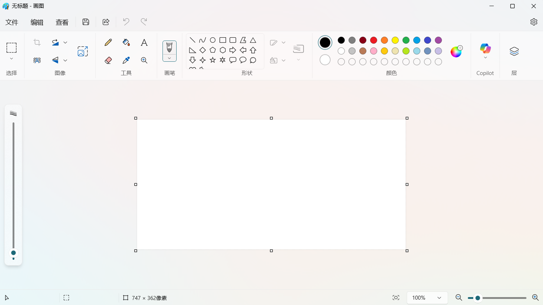Open the Edit colors wheel
543x305 pixels.
[456, 51]
